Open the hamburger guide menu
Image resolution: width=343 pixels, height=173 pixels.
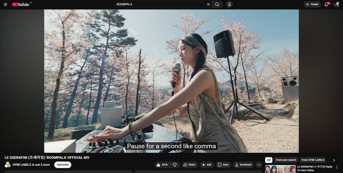[5, 4]
